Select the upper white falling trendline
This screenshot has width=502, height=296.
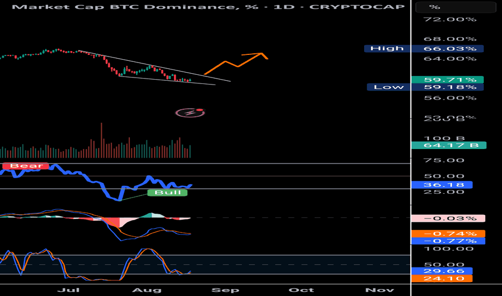coord(154,66)
